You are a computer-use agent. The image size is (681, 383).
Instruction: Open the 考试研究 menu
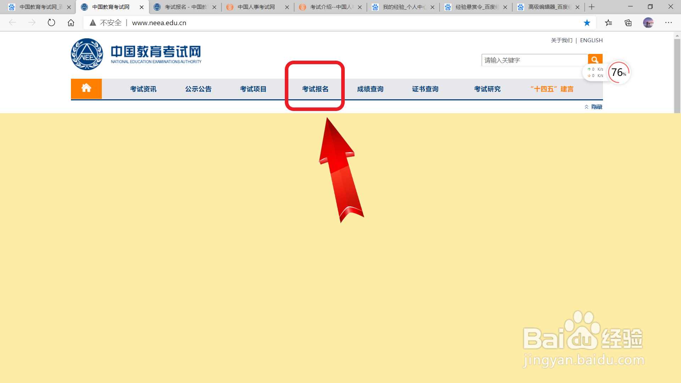tap(487, 89)
